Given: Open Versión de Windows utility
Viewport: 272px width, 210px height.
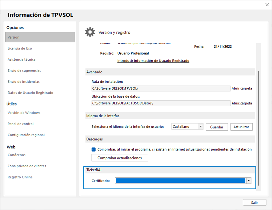Looking at the screenshot, I should pyautogui.click(x=24, y=113).
